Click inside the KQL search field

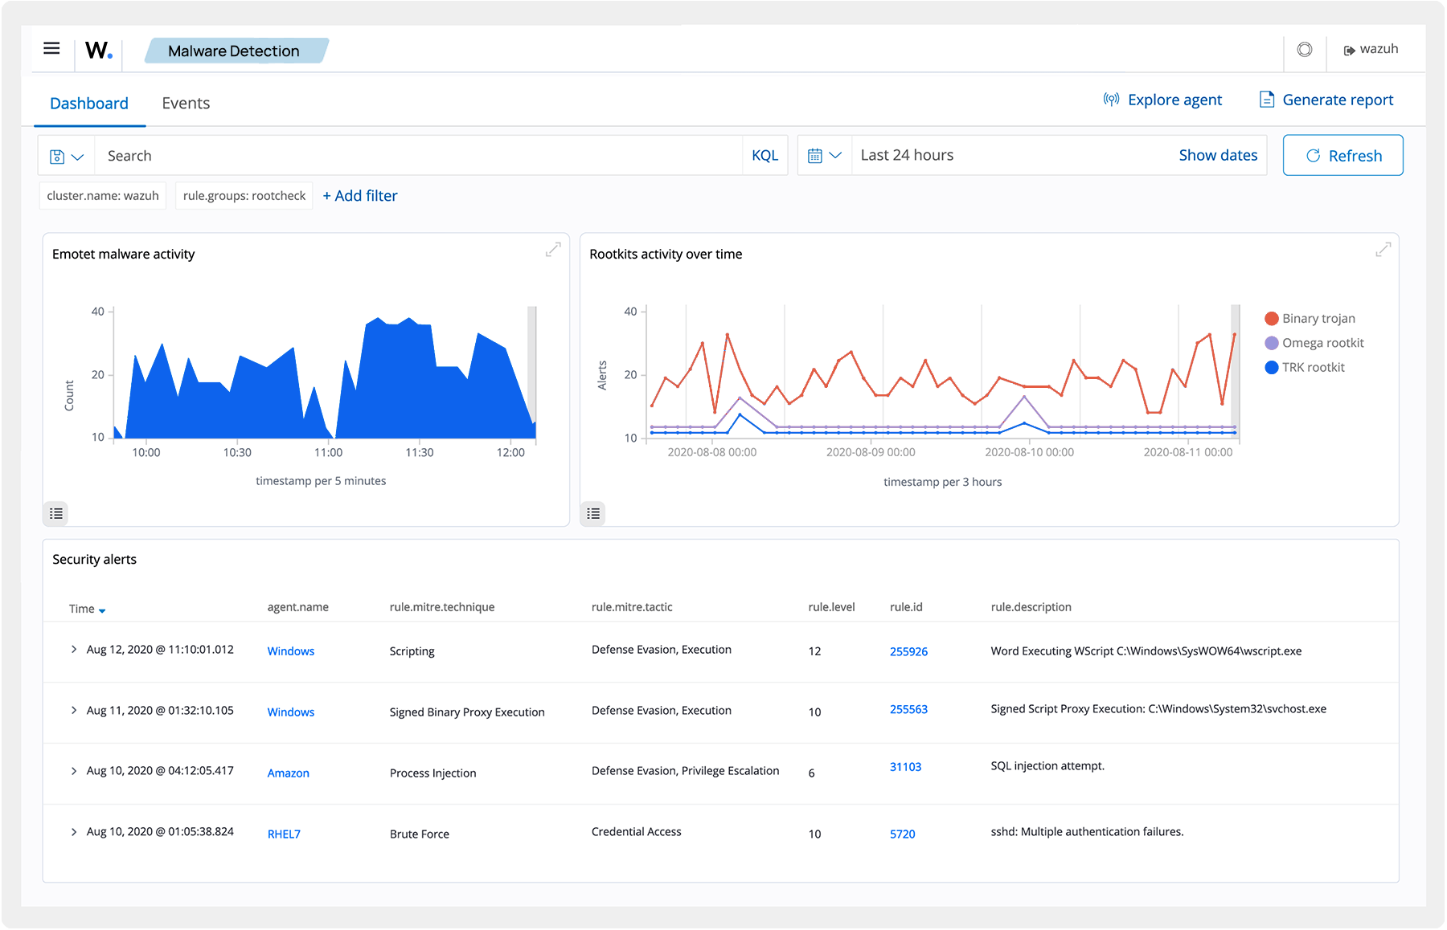click(402, 155)
